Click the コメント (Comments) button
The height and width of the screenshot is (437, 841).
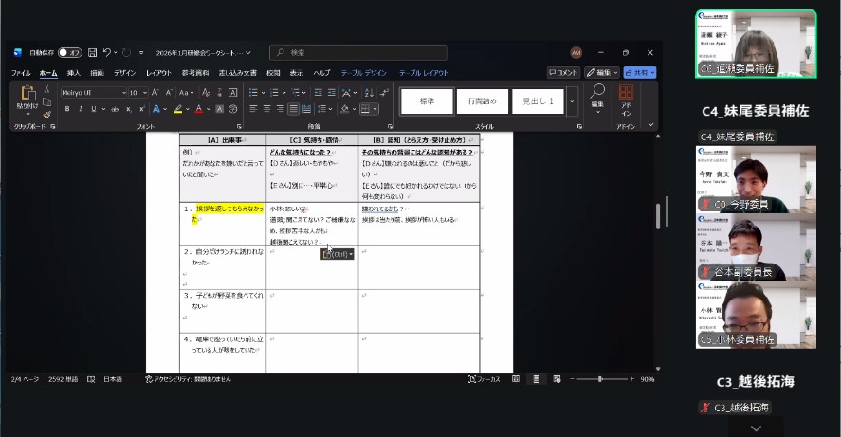pos(563,72)
